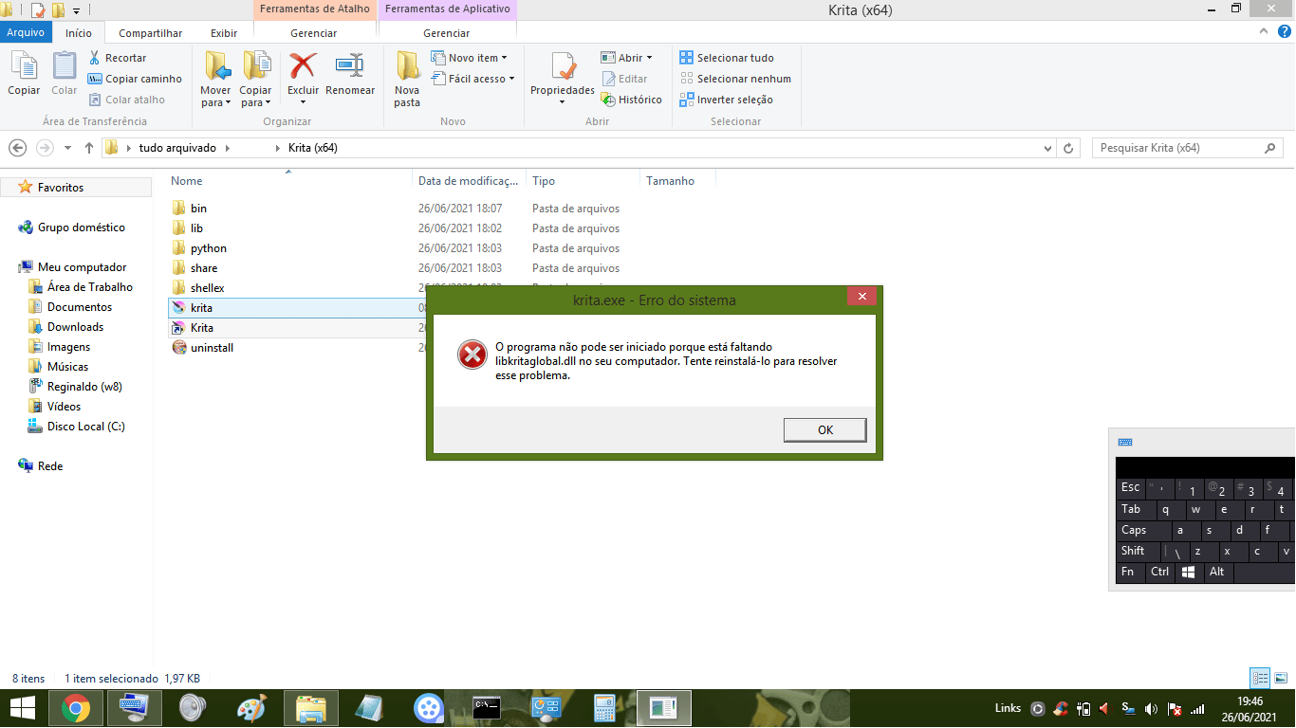Open the Arquivo menu
Viewport: 1296px width, 728px height.
26,33
